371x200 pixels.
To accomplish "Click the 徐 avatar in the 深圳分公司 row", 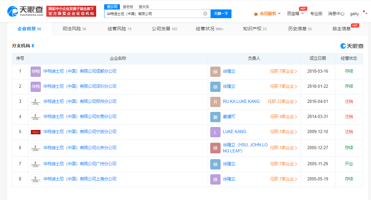I will 215,86.
